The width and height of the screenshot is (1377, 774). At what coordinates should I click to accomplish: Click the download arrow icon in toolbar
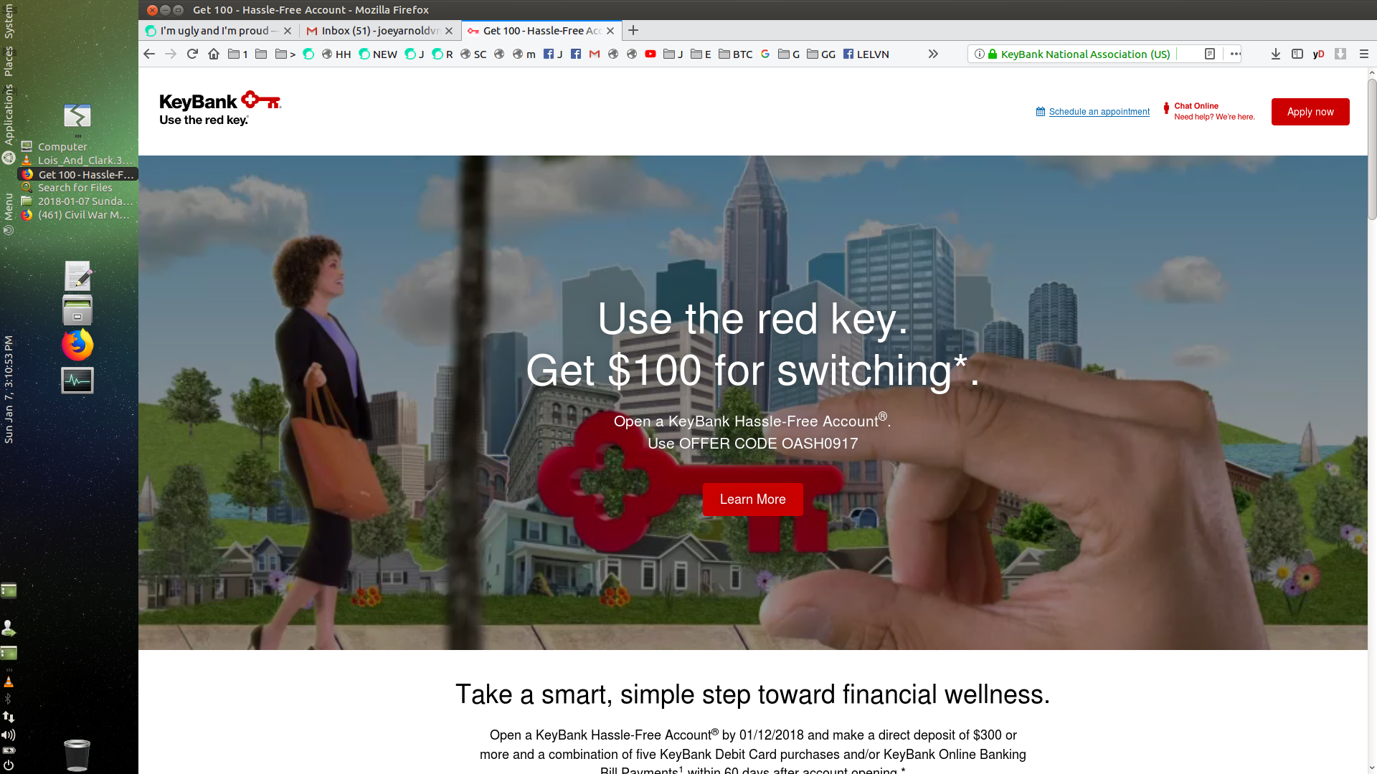1276,54
